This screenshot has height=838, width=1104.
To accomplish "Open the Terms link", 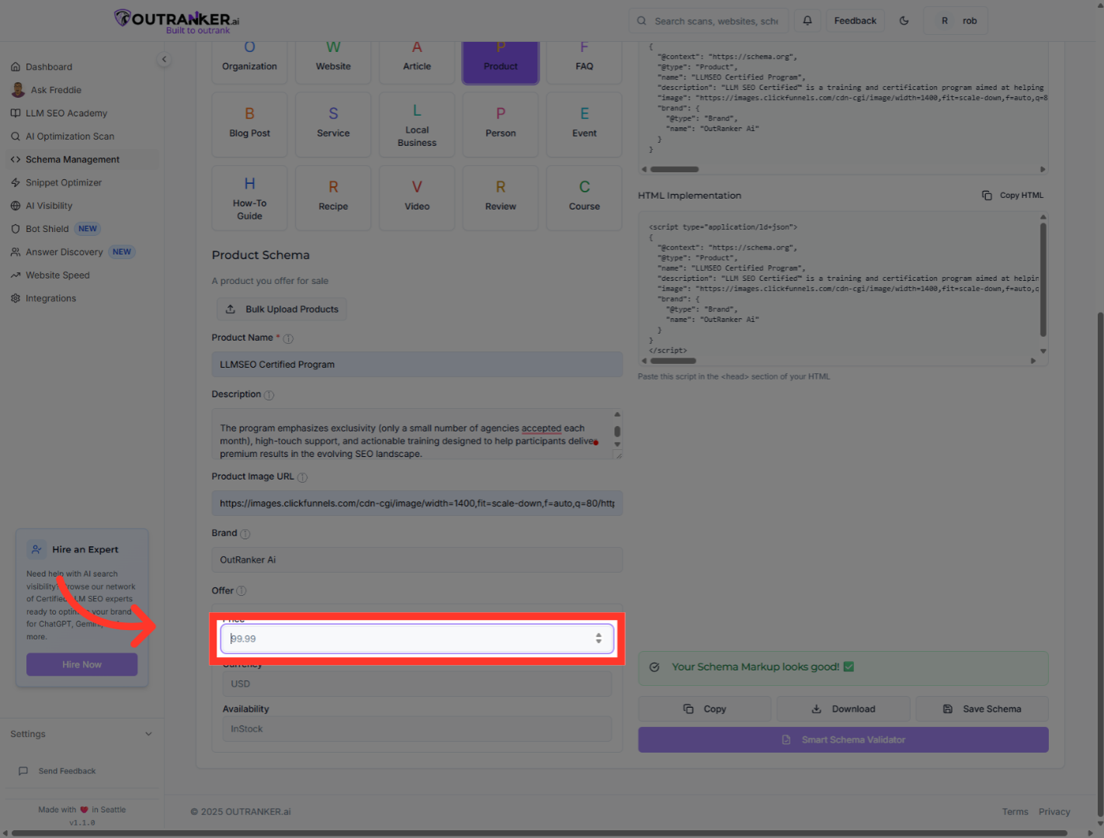I will click(1015, 812).
